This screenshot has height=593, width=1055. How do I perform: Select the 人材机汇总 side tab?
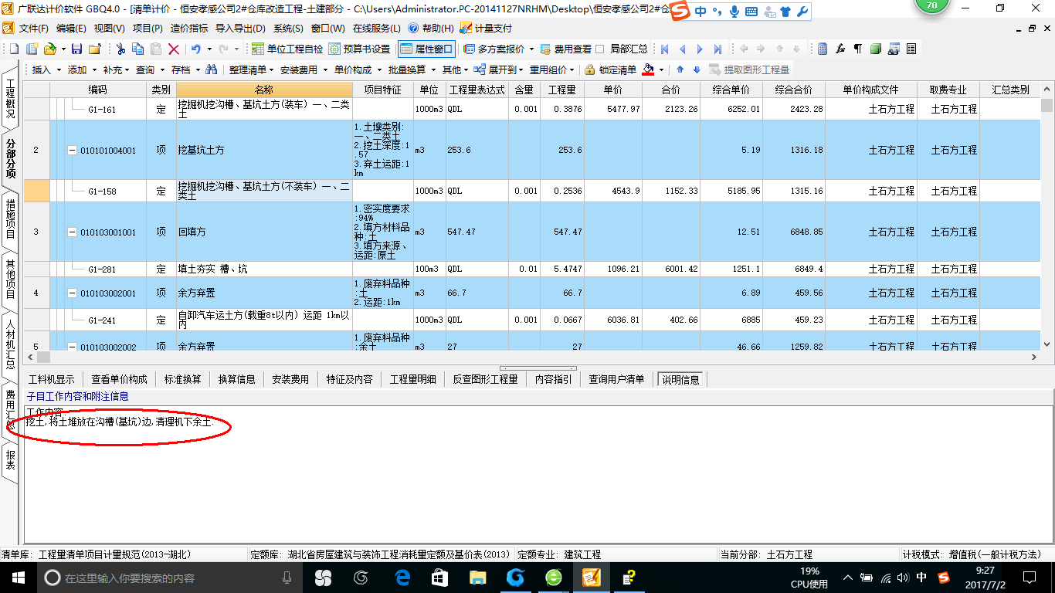point(10,345)
